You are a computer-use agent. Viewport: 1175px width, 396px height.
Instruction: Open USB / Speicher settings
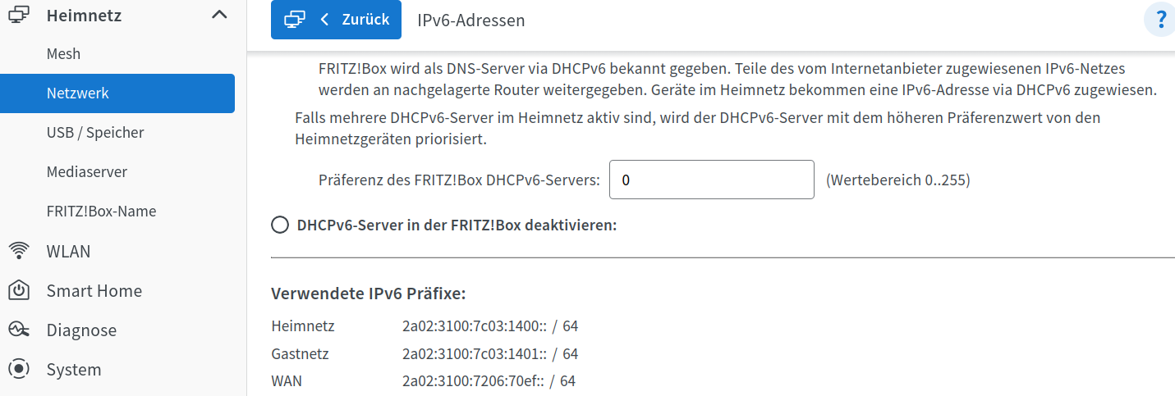(x=95, y=133)
